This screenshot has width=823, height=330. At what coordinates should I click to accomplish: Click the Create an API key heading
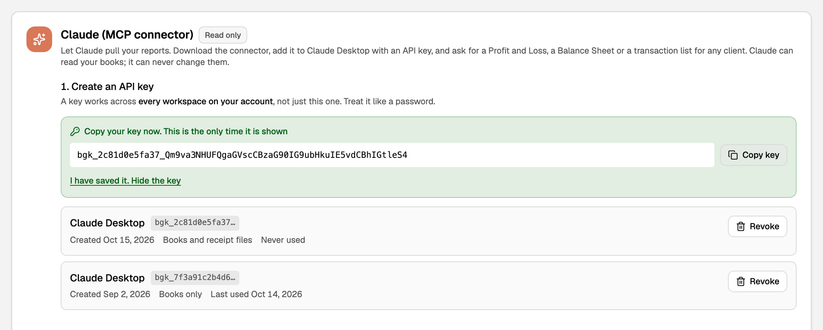pos(107,87)
